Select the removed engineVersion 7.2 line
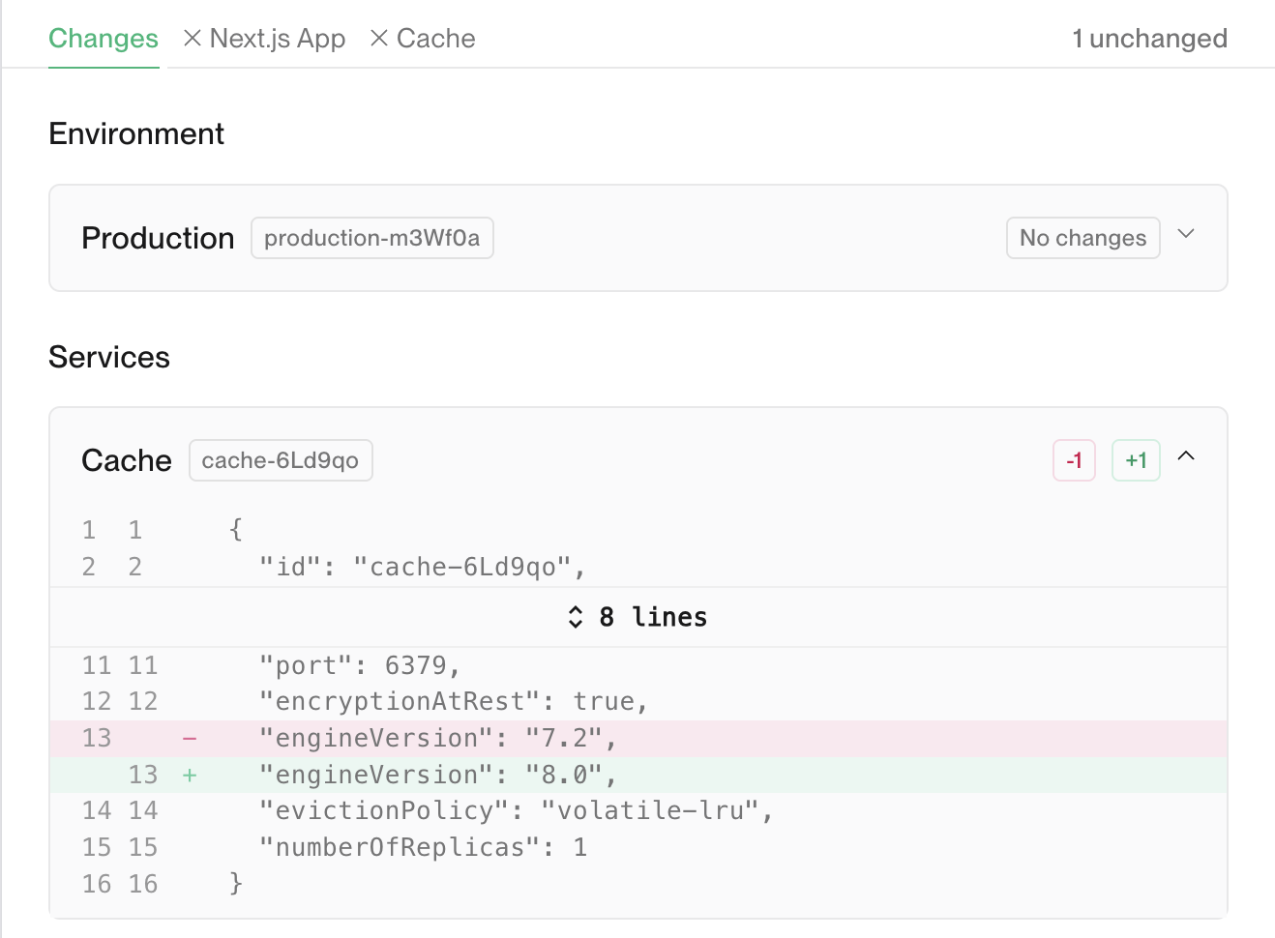 (437, 739)
